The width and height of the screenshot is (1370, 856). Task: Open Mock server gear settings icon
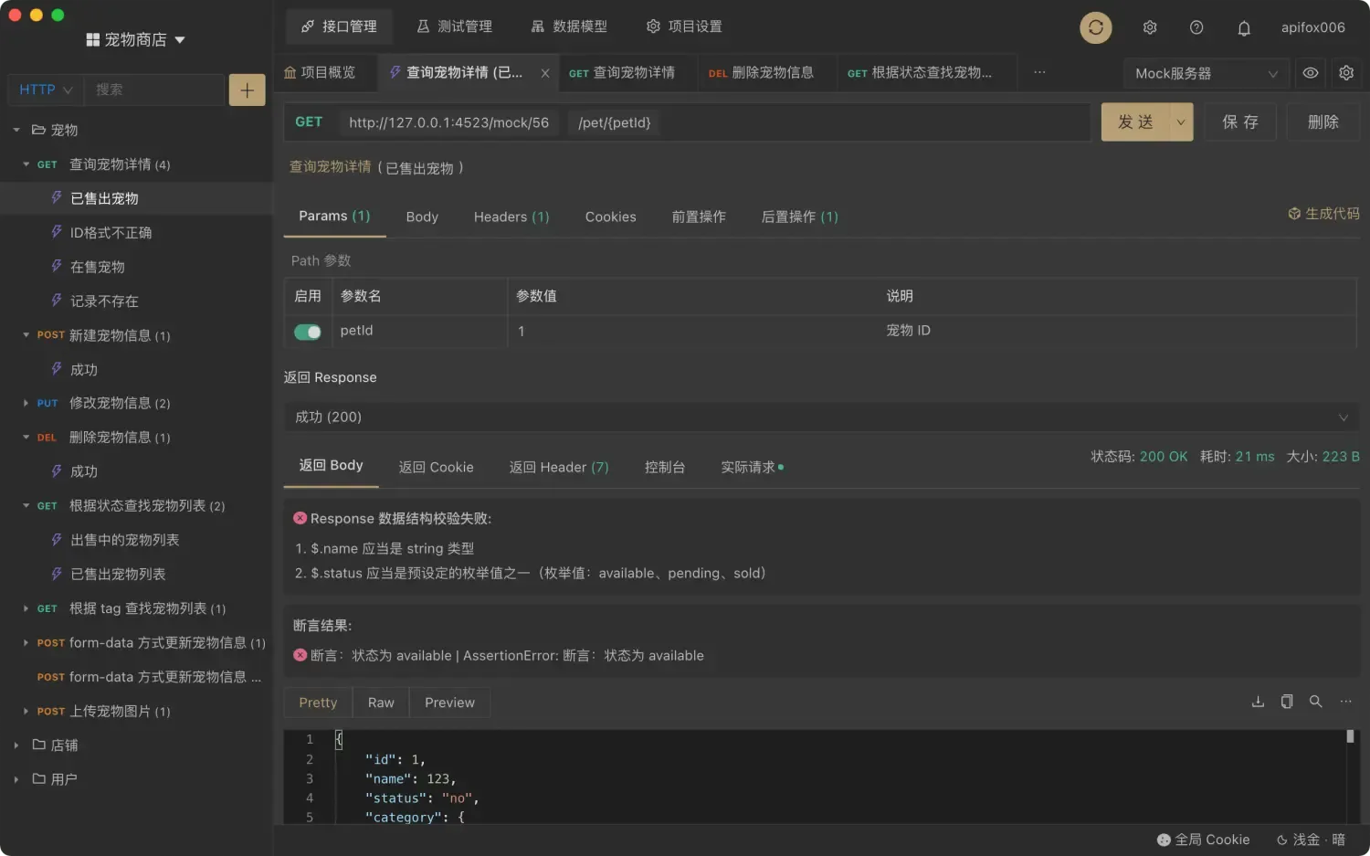pyautogui.click(x=1346, y=73)
